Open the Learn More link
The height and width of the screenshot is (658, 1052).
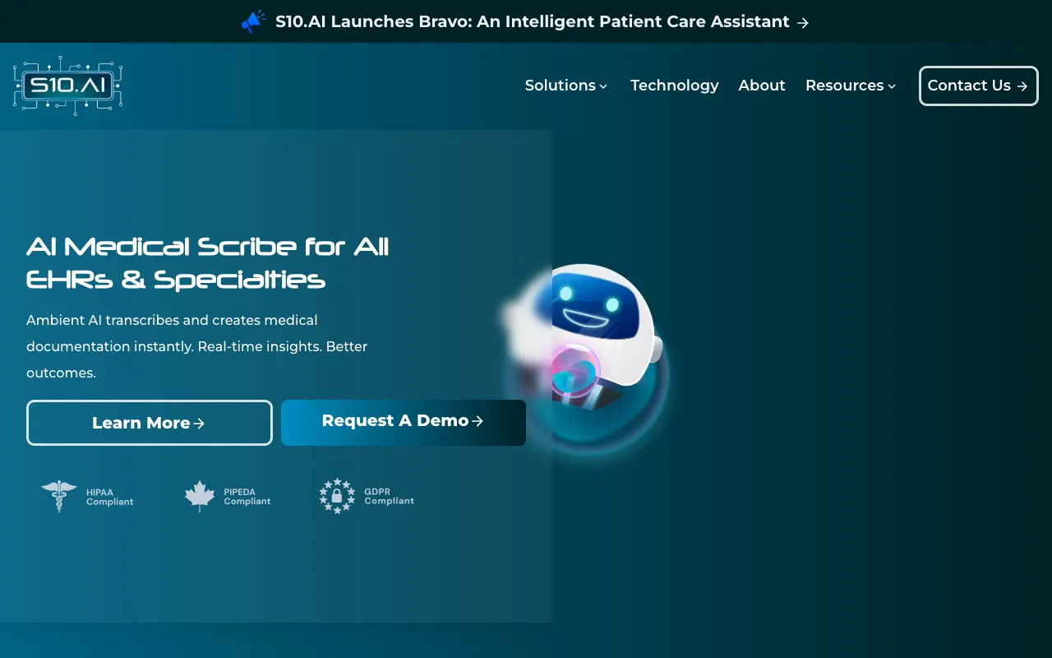[x=149, y=422]
